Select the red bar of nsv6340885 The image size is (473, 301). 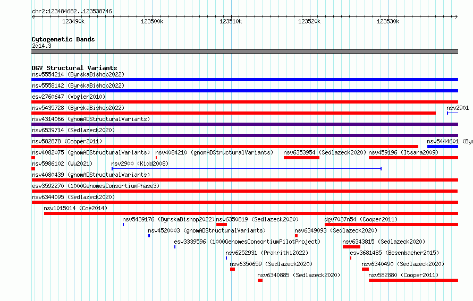(260, 280)
